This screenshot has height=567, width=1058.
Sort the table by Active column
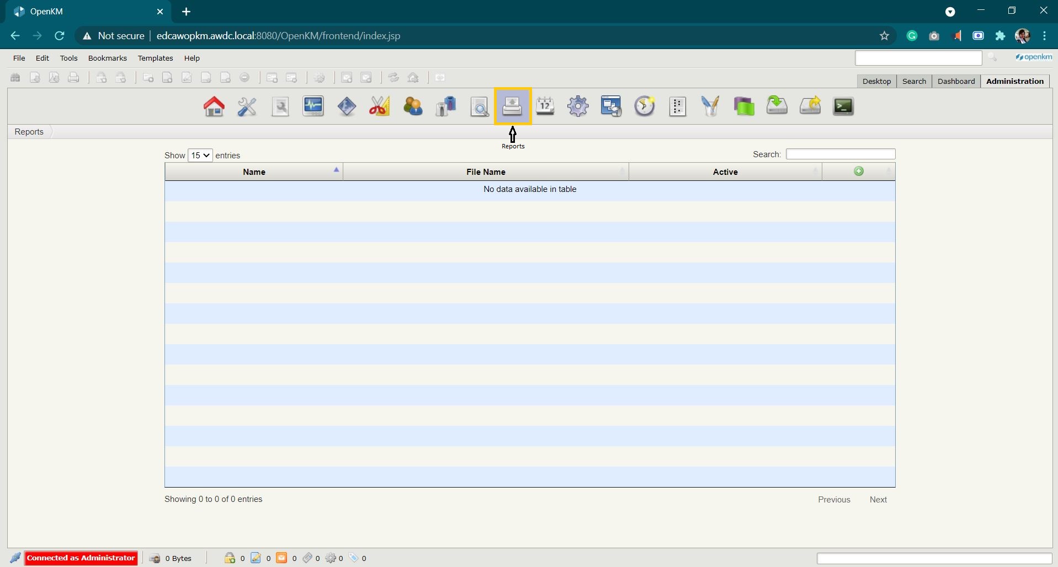point(725,172)
